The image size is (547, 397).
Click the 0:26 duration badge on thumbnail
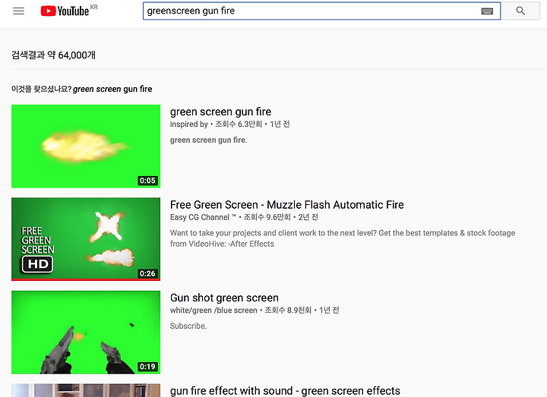147,273
